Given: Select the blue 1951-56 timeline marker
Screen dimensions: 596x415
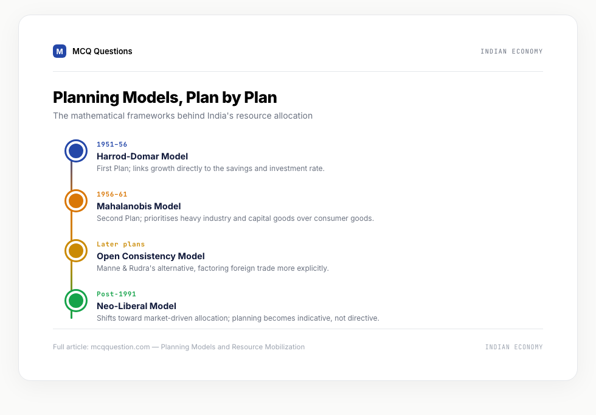Looking at the screenshot, I should point(76,151).
